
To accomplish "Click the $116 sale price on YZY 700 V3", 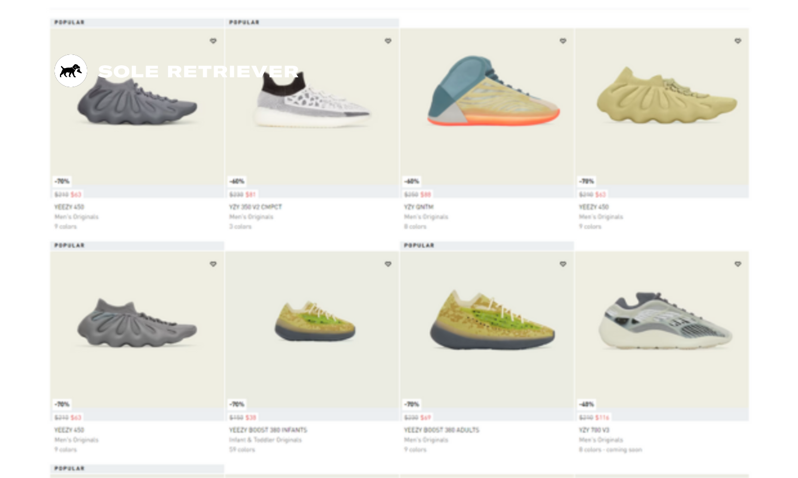I will [602, 418].
